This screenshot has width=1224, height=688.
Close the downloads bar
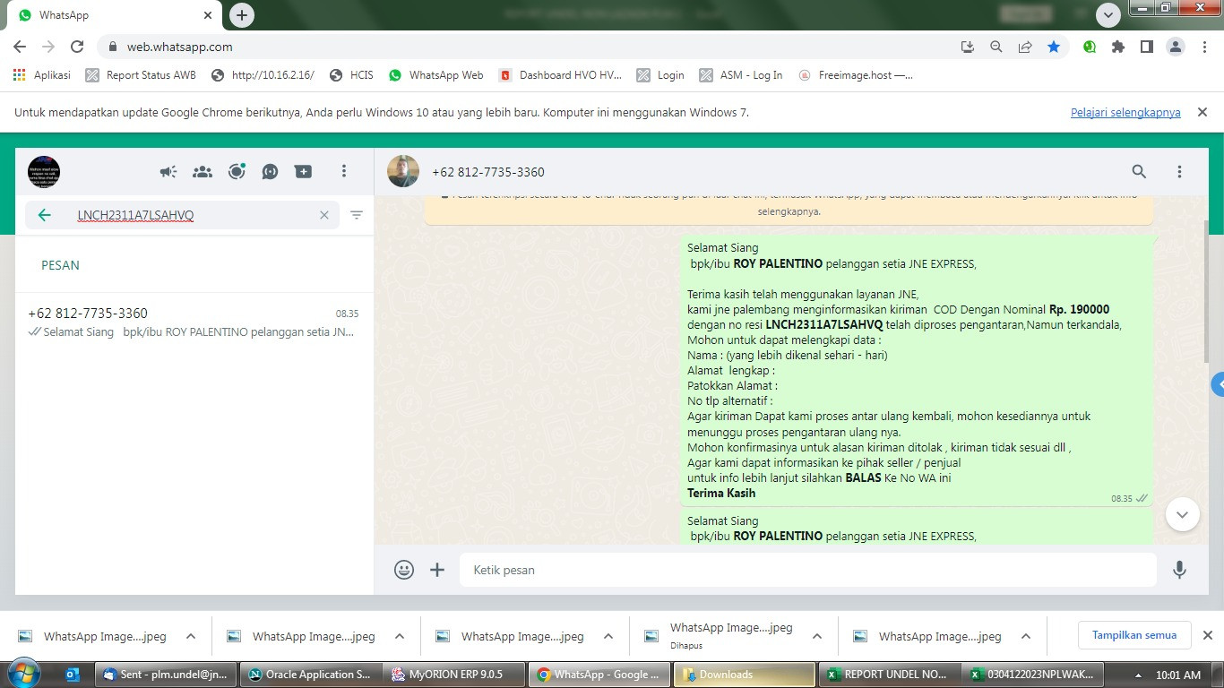pos(1207,635)
